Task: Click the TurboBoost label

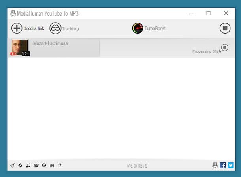Action: pyautogui.click(x=155, y=28)
